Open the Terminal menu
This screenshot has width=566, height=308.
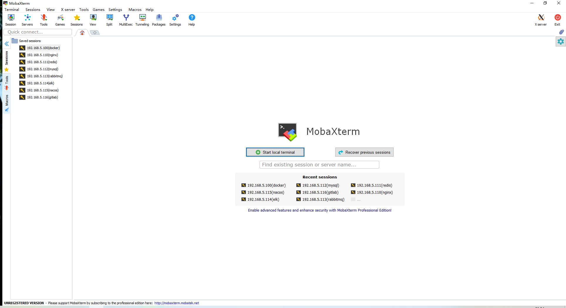click(12, 9)
